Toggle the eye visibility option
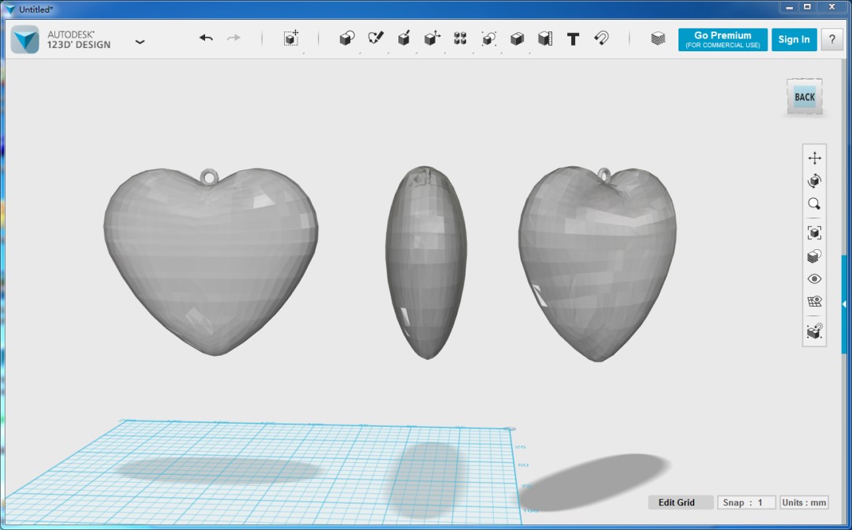 tap(814, 279)
